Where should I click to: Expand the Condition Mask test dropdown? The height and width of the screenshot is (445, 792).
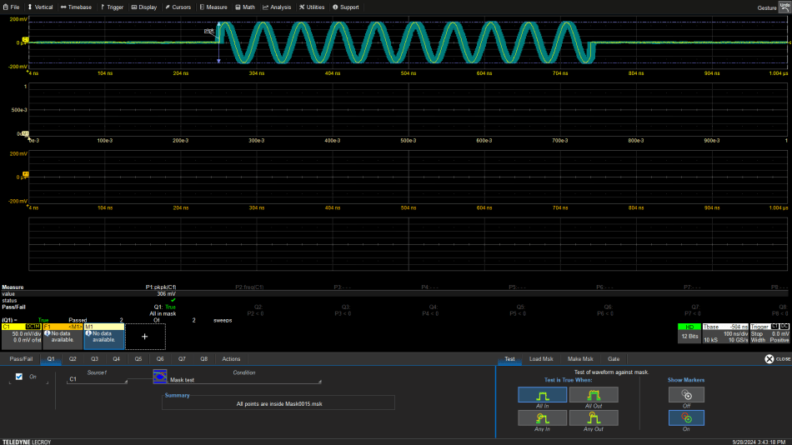click(245, 380)
